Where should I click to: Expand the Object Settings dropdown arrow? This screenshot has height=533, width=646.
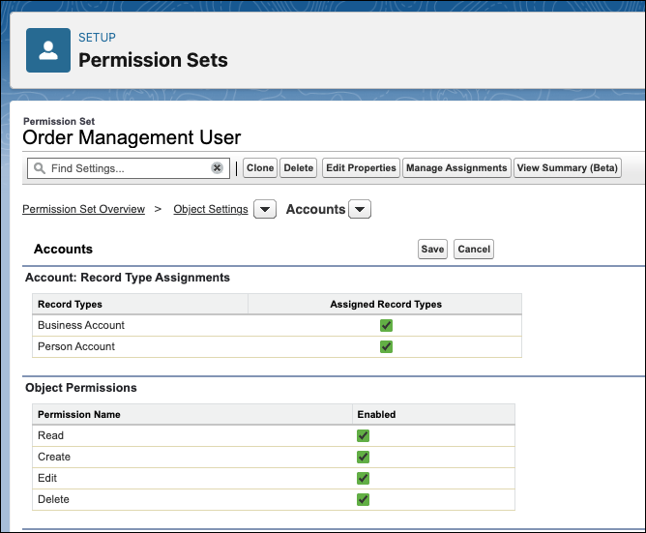point(265,209)
